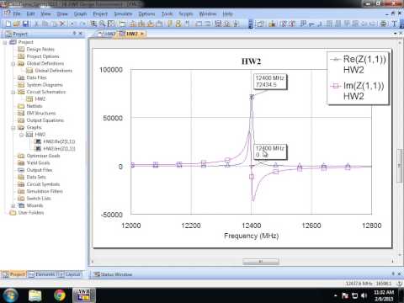The height and width of the screenshot is (303, 404).
Task: Open File Explorer from the taskbar
Action: (x=35, y=295)
